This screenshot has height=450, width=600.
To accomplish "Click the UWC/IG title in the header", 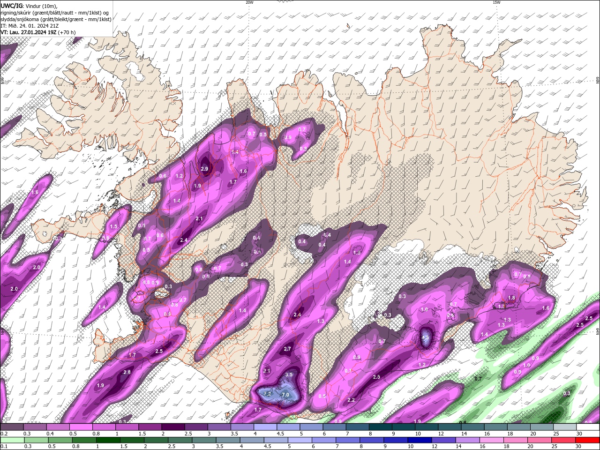I will [12, 5].
